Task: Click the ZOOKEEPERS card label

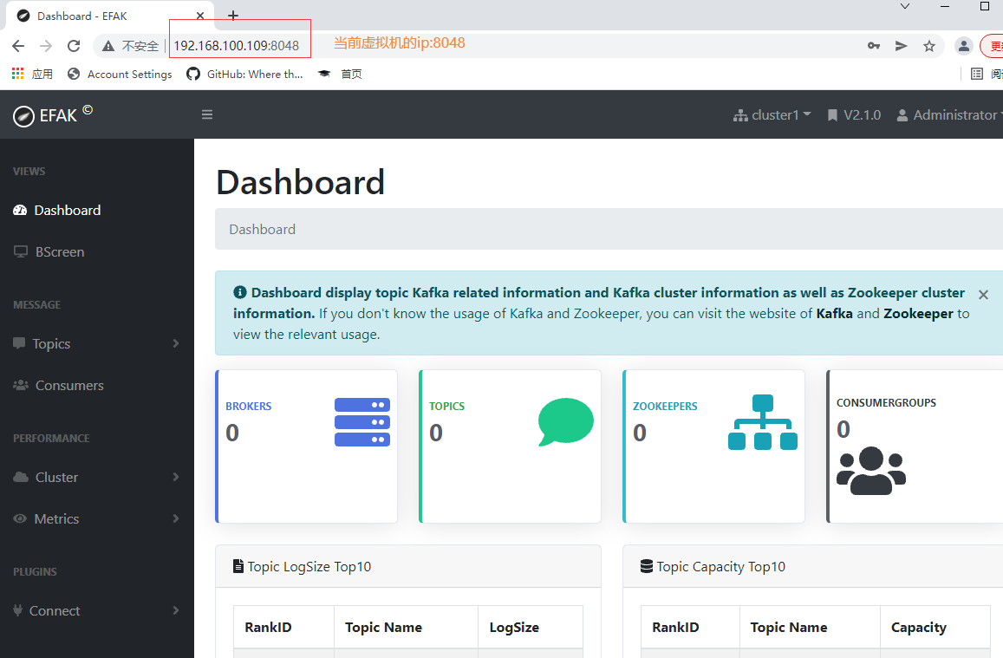Action: point(665,407)
